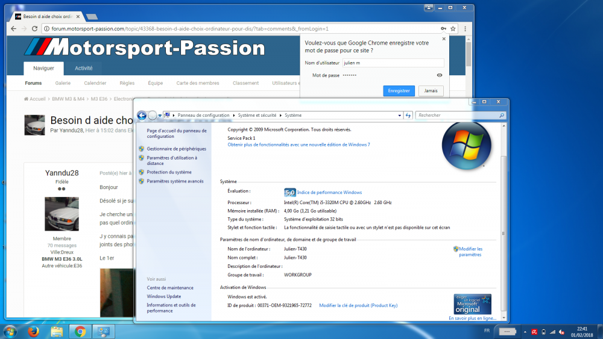This screenshot has width=603, height=339.
Task: Click the search magnifier icon
Action: click(502, 115)
